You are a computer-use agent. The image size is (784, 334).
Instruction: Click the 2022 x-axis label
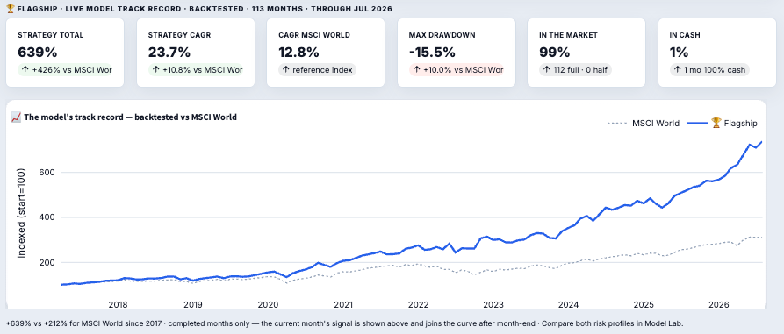tap(419, 304)
